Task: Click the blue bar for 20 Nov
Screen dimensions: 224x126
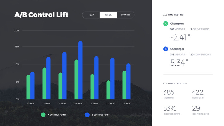Action: (80, 70)
